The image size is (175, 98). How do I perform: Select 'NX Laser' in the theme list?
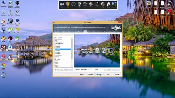click(63, 59)
